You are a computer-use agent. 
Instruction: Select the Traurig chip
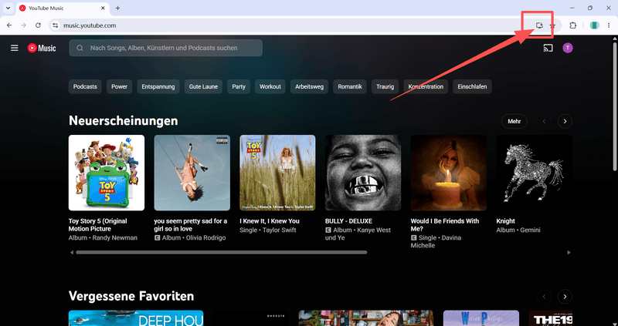(385, 86)
